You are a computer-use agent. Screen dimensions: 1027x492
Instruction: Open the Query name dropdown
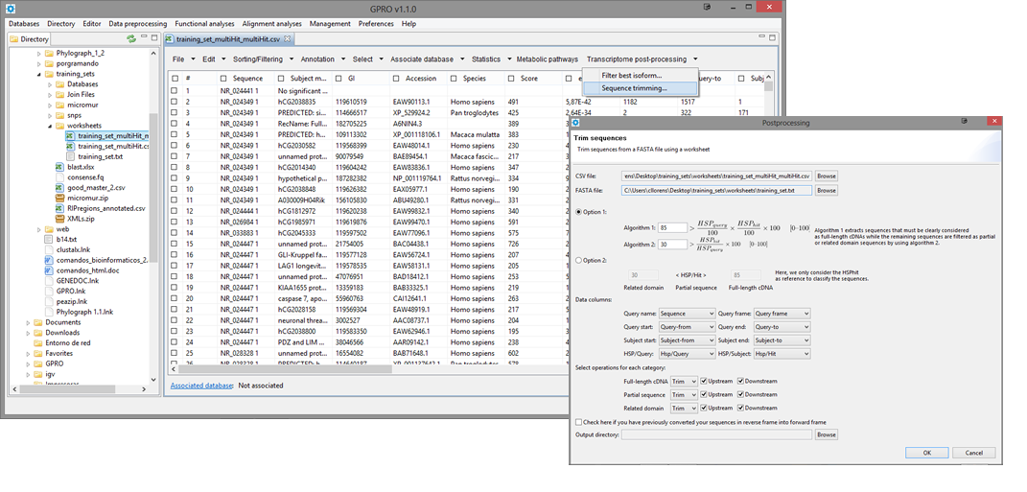point(687,314)
